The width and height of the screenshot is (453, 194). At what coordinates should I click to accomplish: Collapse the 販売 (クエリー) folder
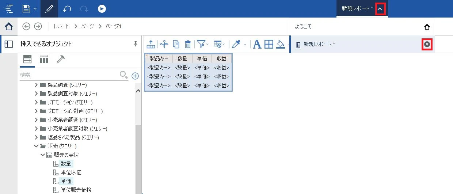(36, 146)
